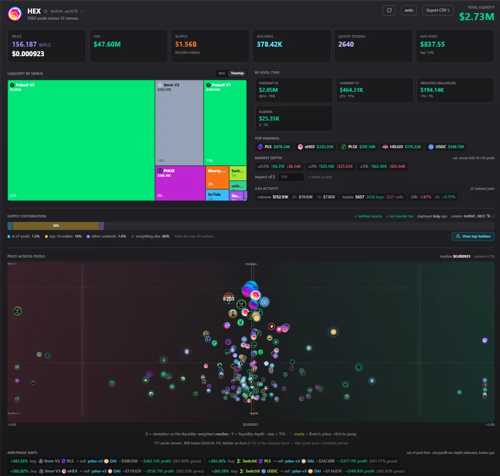Open the +261.26% SwitchX PLS arbitrage gap
500x476 pixels.
(x=303, y=461)
